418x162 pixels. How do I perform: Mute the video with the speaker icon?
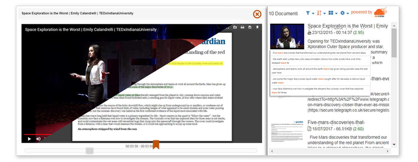(38, 139)
